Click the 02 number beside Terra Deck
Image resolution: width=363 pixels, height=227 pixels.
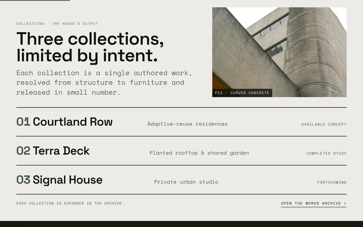coord(23,151)
